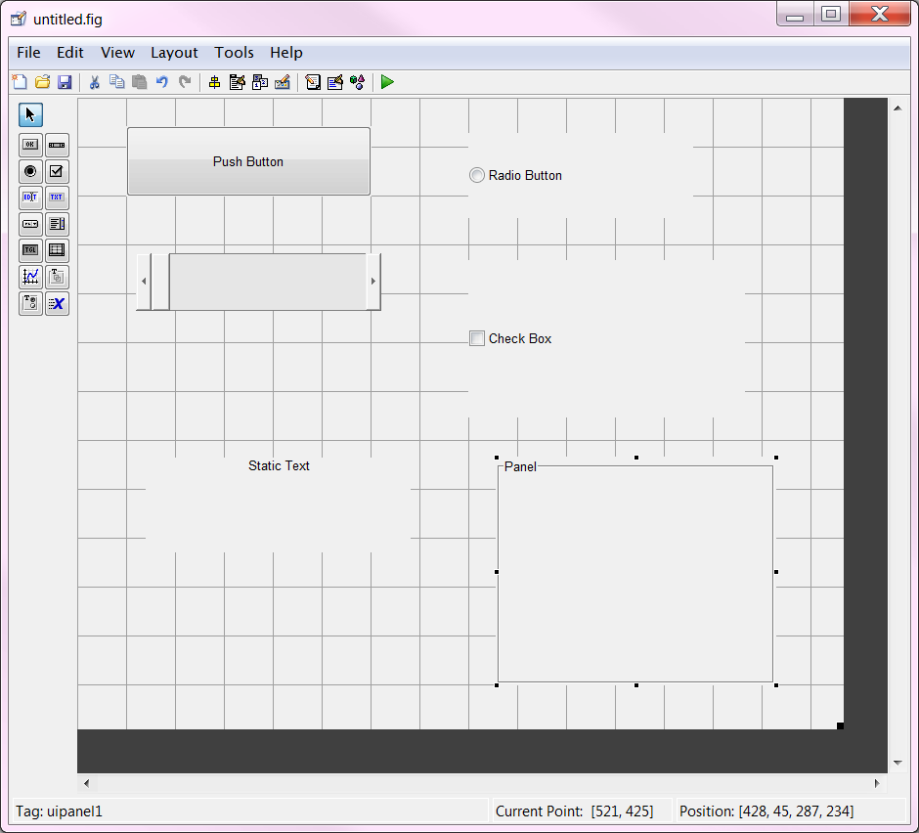The image size is (919, 833).
Task: Select the Edit Text palette tool
Action: coord(30,197)
